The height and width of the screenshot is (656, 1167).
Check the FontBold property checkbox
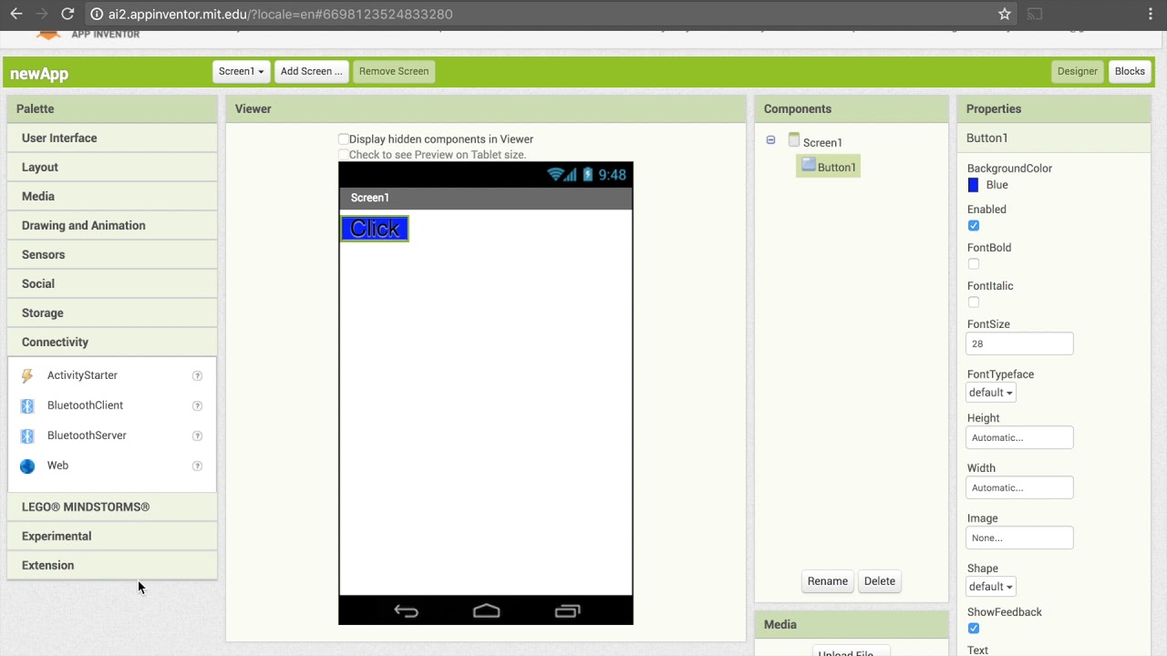pos(974,264)
